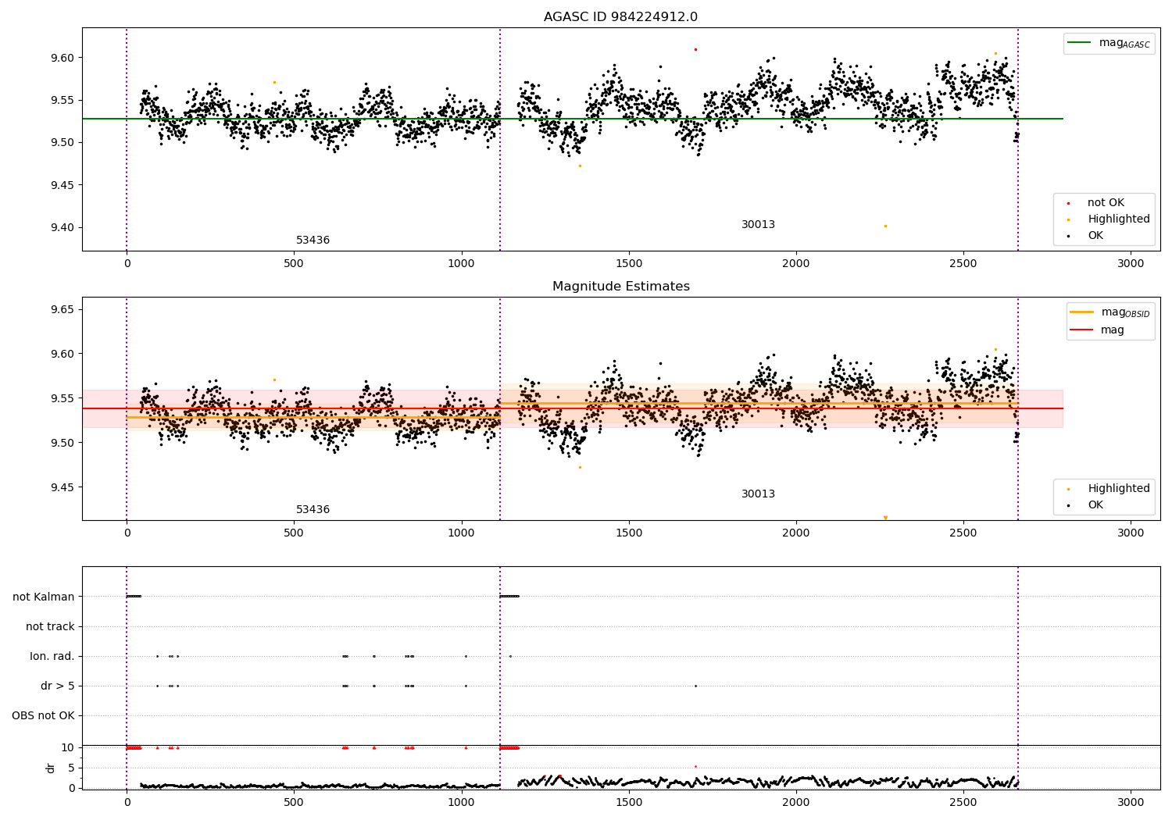Screen dimensions: 1172x820
Task: Click x-tick 3000 under top plot
Action: 1131,264
